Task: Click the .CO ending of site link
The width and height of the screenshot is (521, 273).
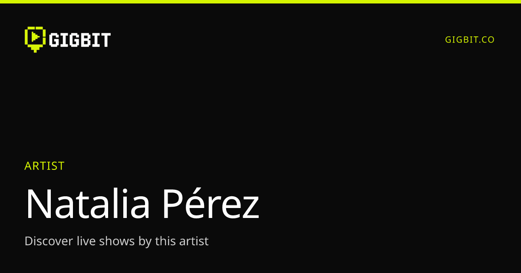Action: pyautogui.click(x=486, y=40)
